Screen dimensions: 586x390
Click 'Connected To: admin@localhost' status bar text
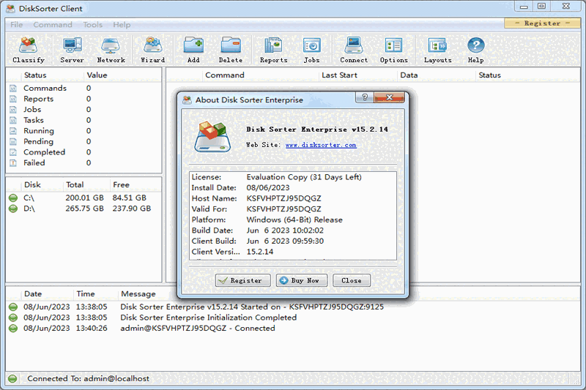coord(88,379)
